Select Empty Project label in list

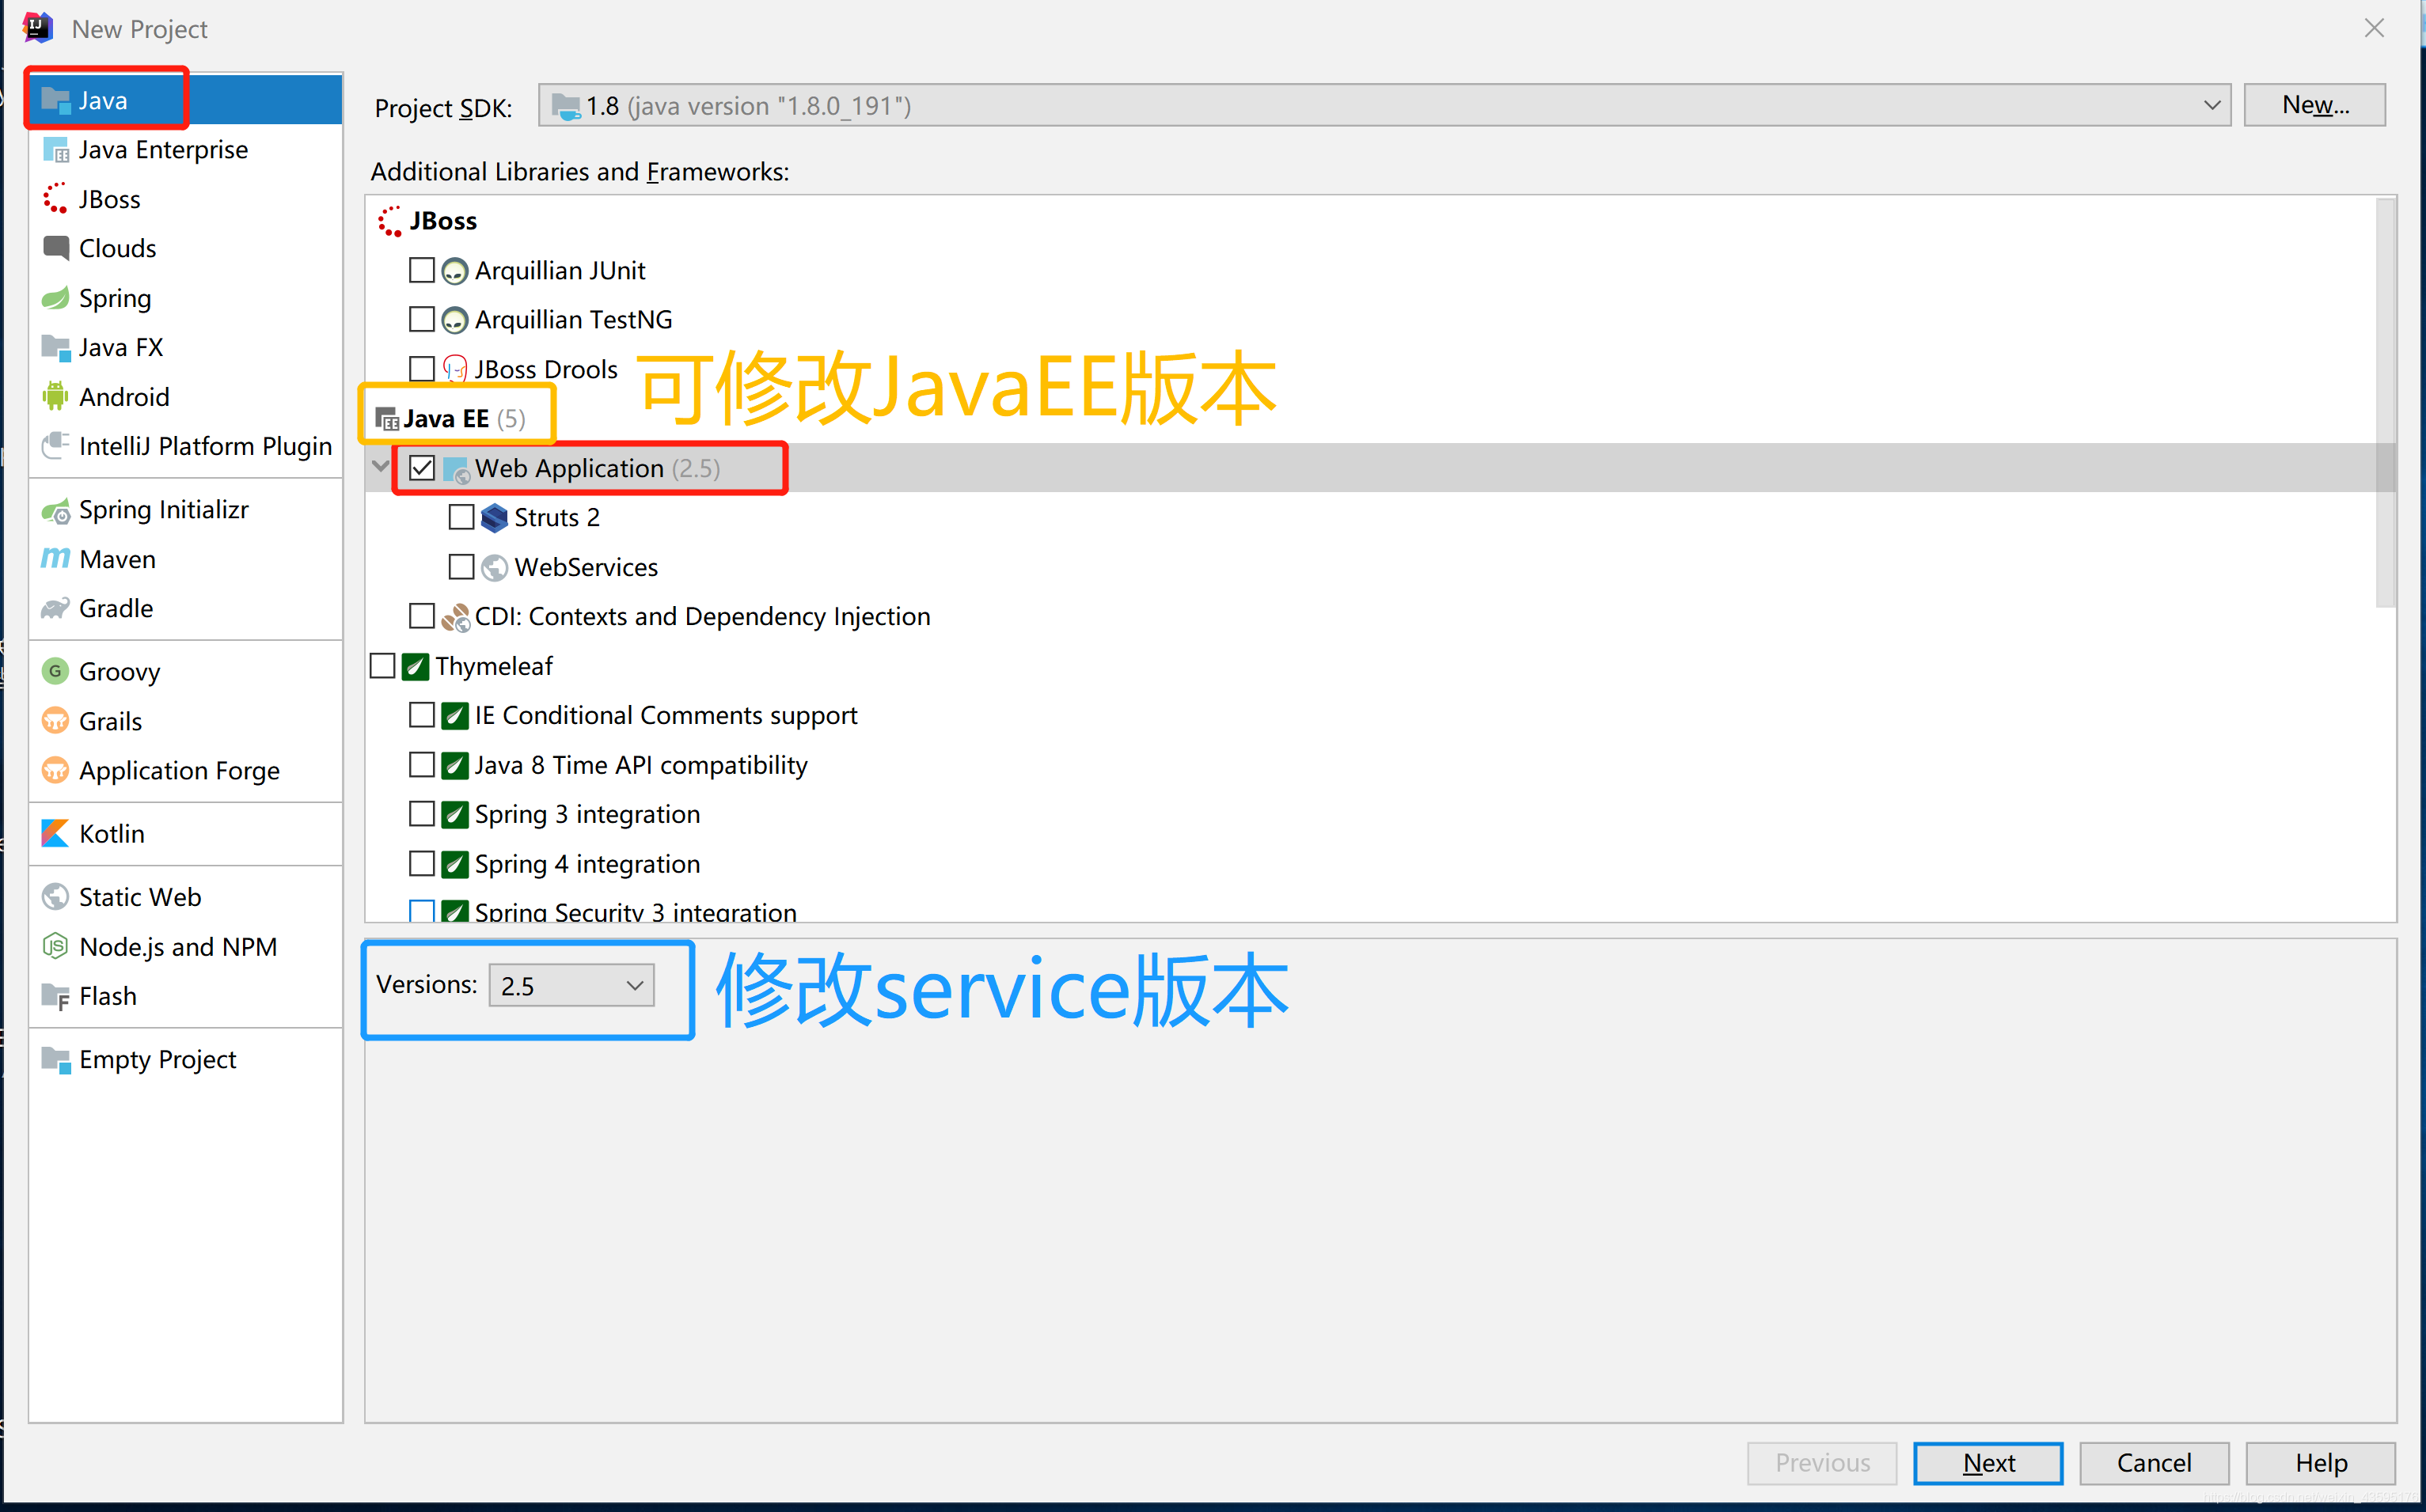pyautogui.click(x=157, y=1060)
